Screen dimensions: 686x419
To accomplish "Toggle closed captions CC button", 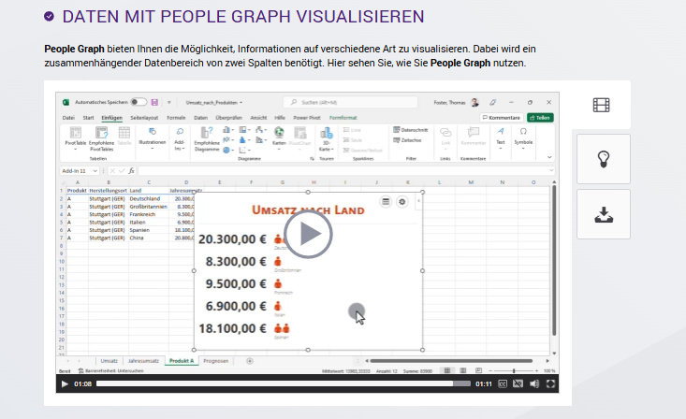I will [x=503, y=384].
